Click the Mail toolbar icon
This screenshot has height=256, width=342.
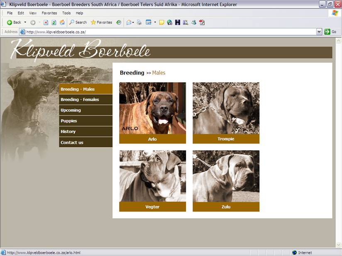coord(129,22)
